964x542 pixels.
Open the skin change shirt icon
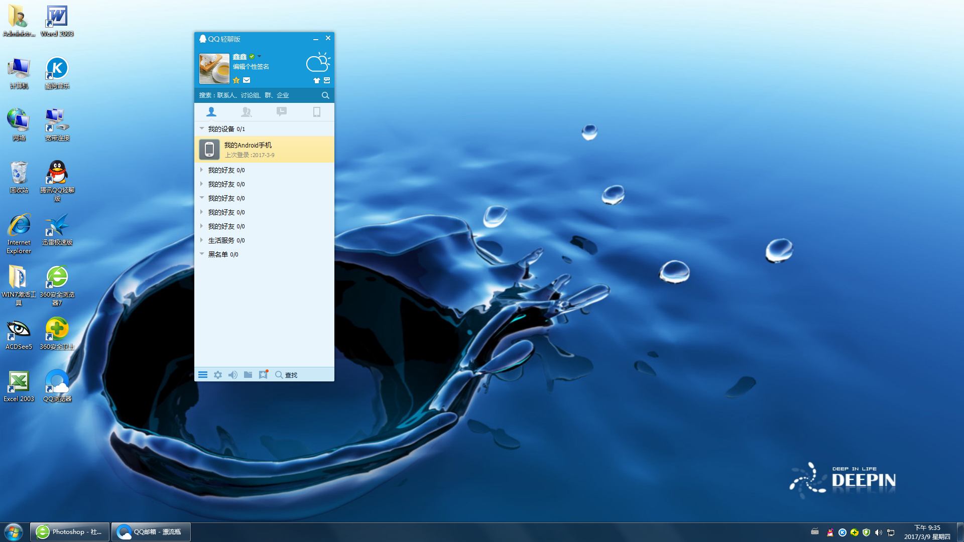pyautogui.click(x=316, y=80)
